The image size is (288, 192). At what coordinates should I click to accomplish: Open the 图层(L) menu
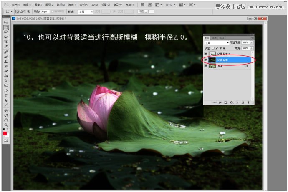[x=49, y=5]
